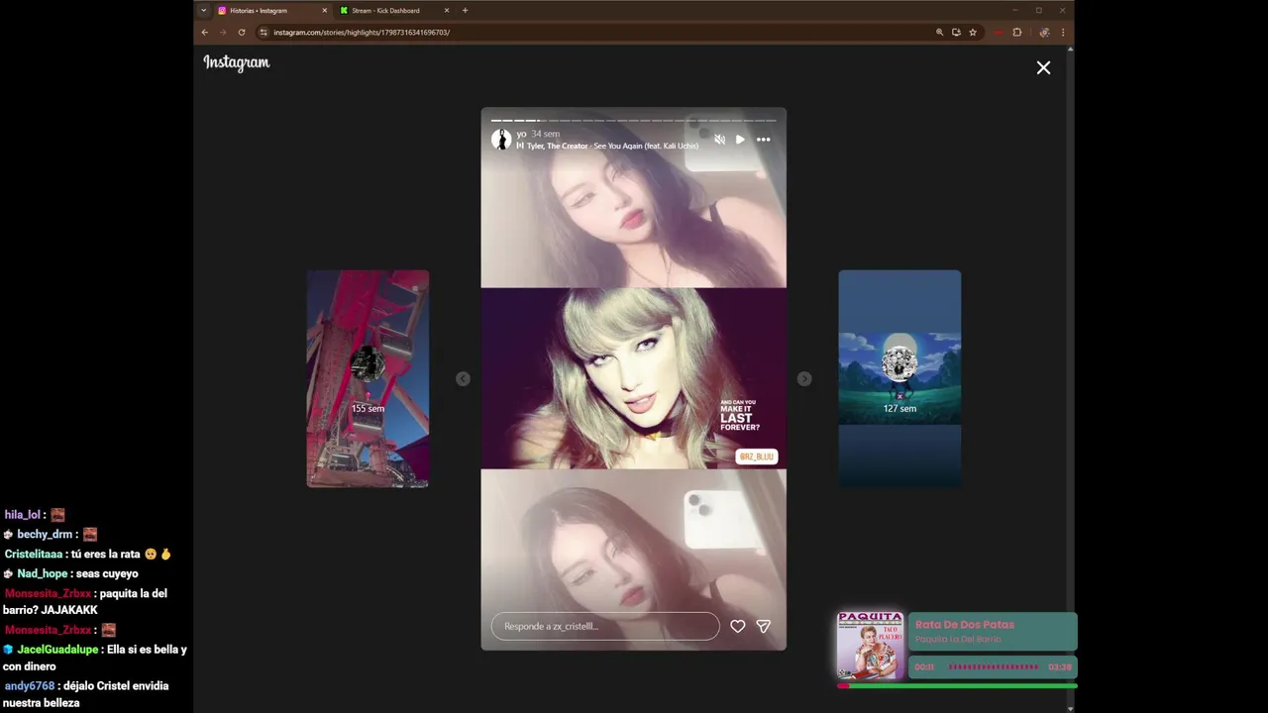The height and width of the screenshot is (713, 1268).
Task: Bookmark this page with the star icon
Action: tap(973, 32)
